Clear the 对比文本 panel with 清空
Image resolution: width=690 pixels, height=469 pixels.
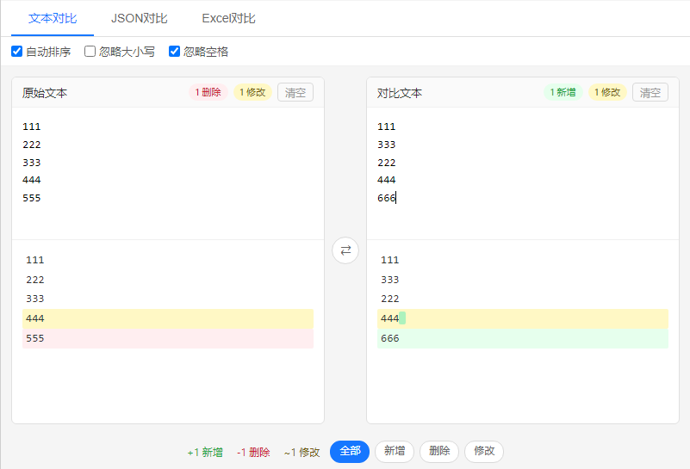[650, 92]
